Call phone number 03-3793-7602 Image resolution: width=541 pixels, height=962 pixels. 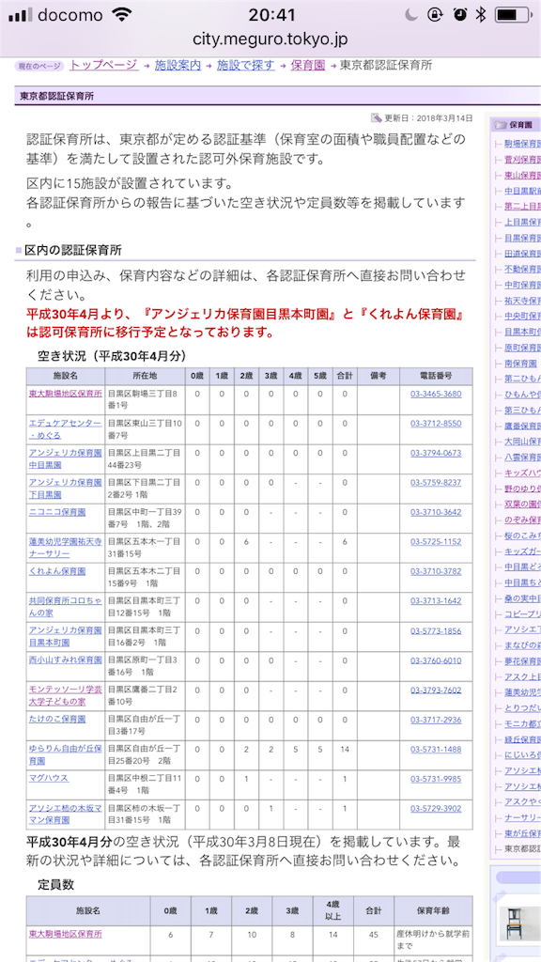click(x=436, y=689)
